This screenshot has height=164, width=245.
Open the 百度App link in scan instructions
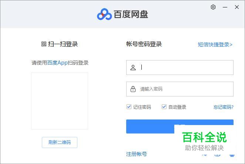(57, 63)
